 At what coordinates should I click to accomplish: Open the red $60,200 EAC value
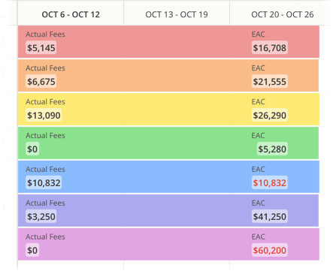pyautogui.click(x=270, y=250)
